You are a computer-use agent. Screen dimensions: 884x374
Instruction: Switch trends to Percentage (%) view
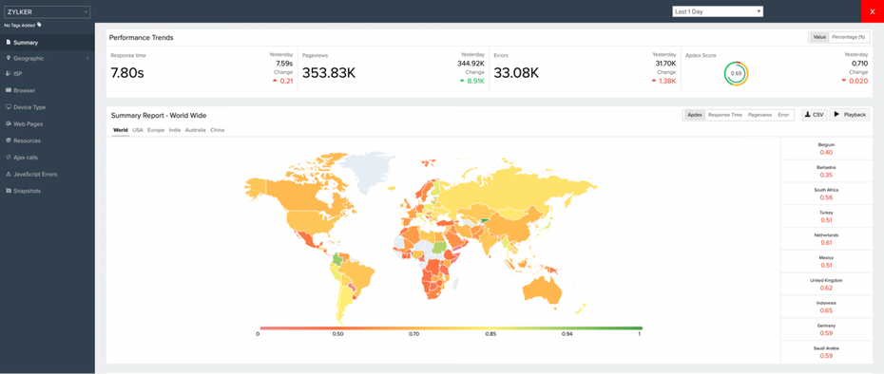(848, 37)
